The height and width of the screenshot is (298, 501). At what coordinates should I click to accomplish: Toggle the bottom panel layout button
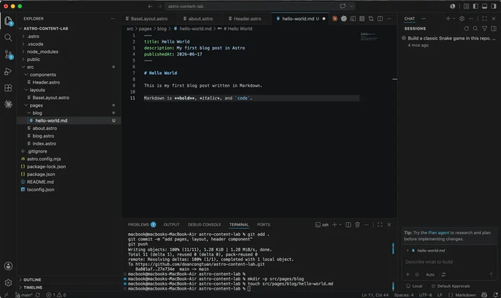click(x=485, y=6)
